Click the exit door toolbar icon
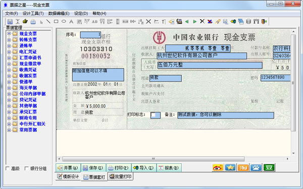The image size is (303, 189). (264, 21)
